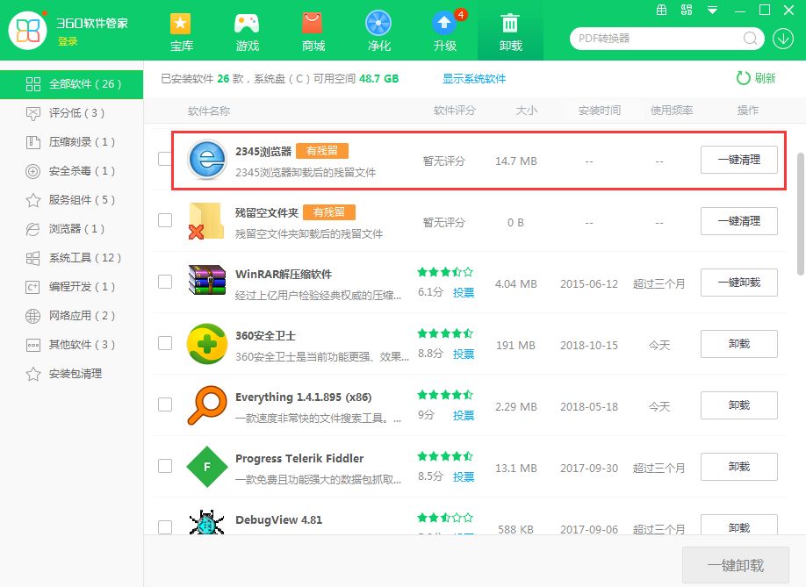Check the Progress Telerik Fiddler checkbox
Image resolution: width=806 pixels, height=587 pixels.
pos(164,466)
